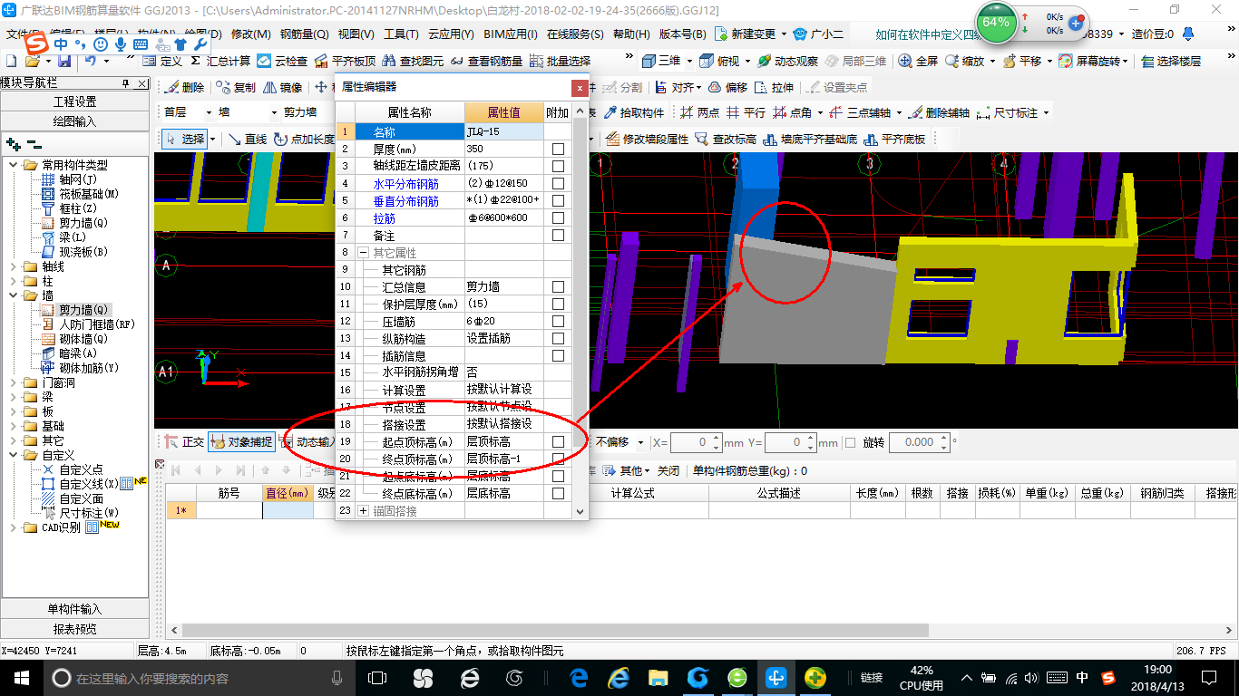Click 查看钢筋量 glasses icon
This screenshot has width=1239, height=696.
pyautogui.click(x=457, y=62)
